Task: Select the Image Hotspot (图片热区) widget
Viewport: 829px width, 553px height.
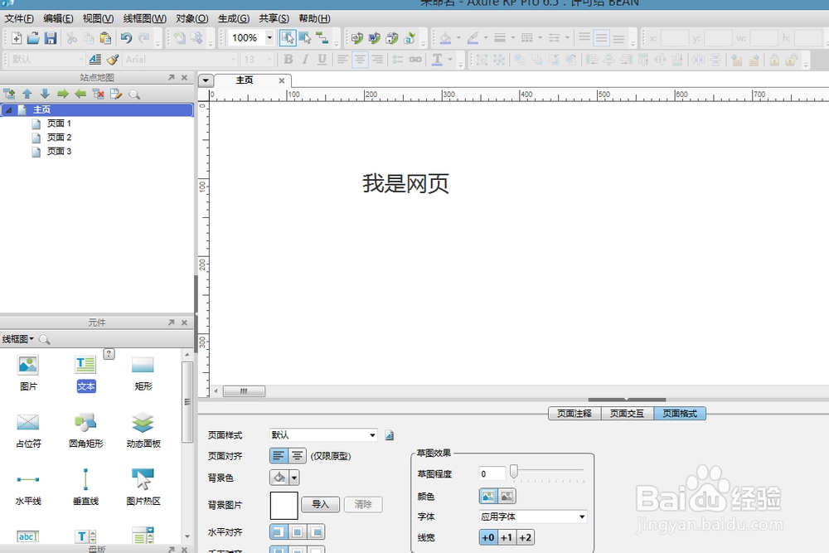Action: coord(143,488)
